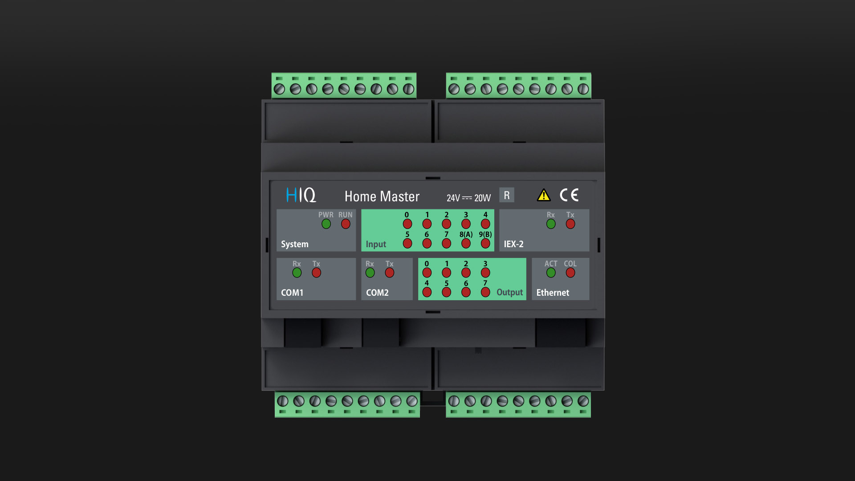Click the CE marking symbol

(569, 195)
